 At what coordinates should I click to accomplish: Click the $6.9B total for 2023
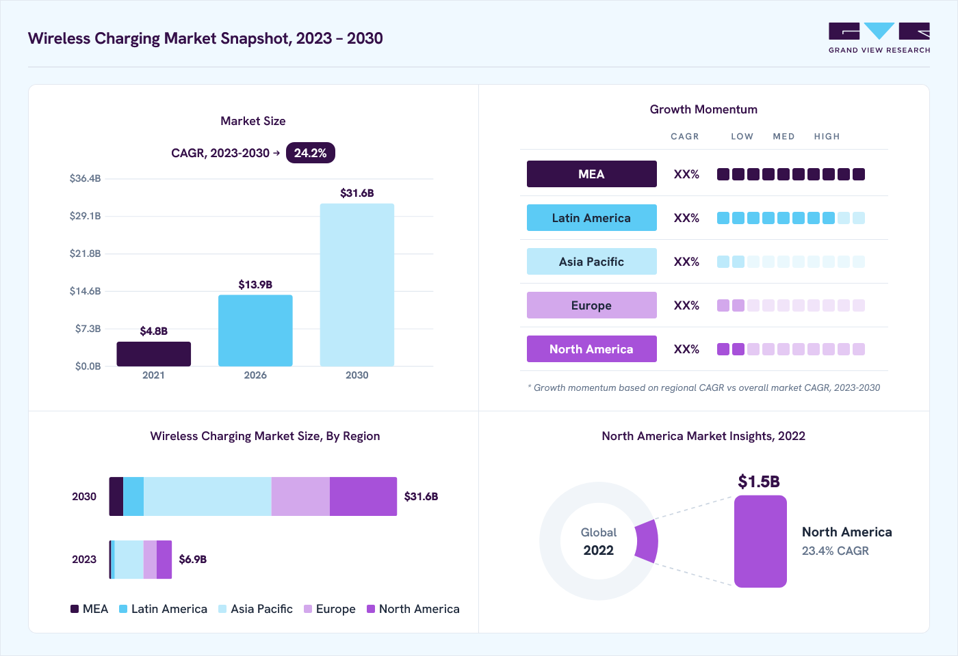click(x=193, y=559)
